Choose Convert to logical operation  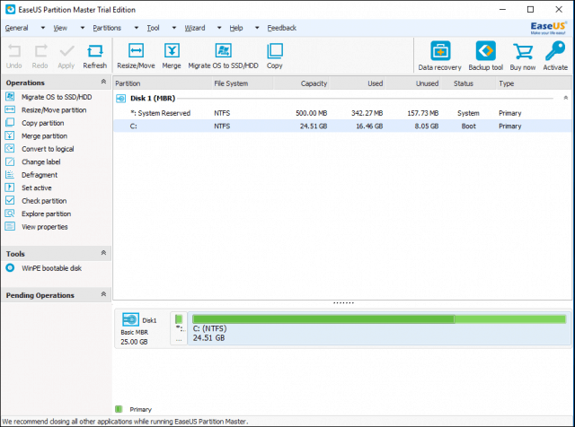click(48, 149)
